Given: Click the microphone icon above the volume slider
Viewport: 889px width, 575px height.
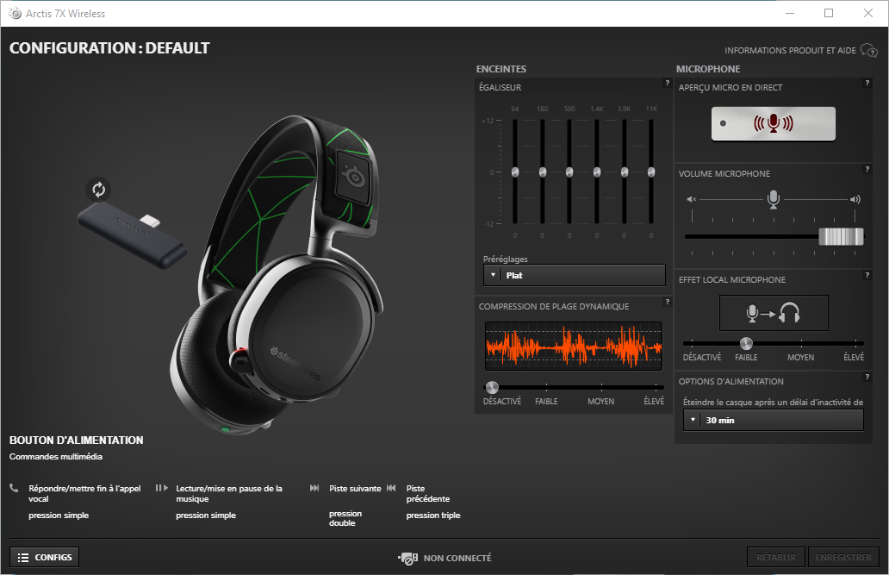Looking at the screenshot, I should click(774, 199).
